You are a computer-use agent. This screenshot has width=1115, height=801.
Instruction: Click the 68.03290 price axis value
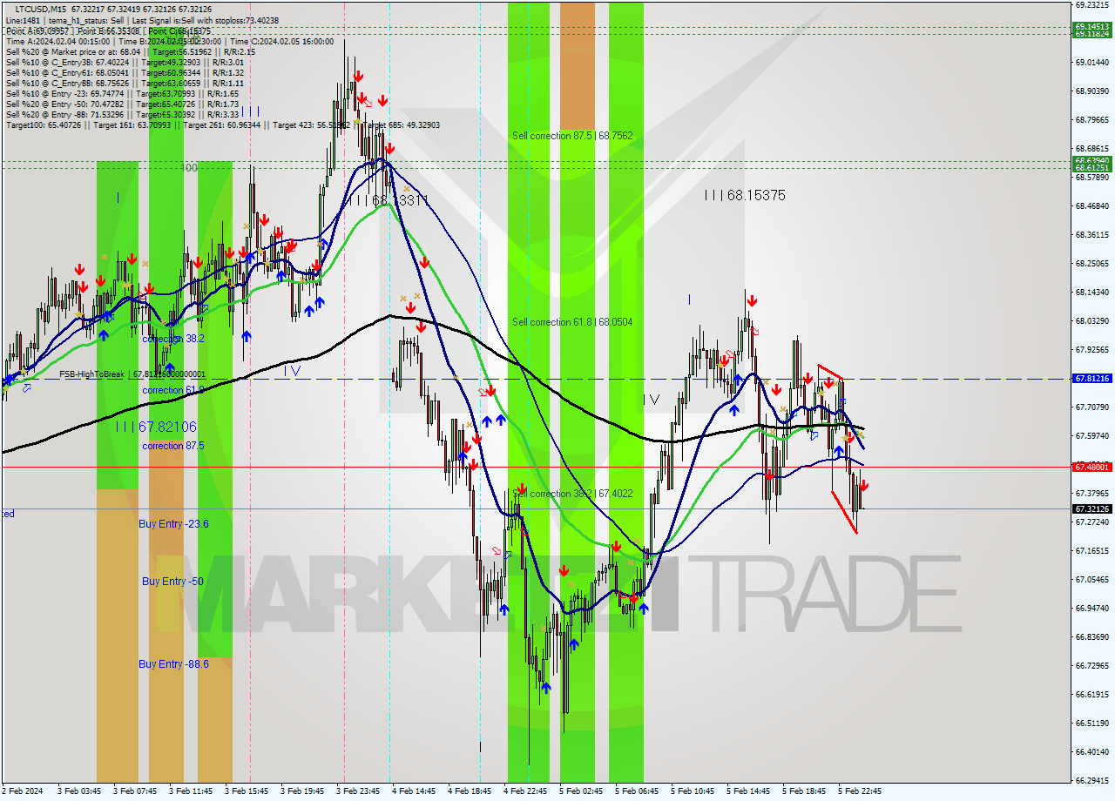tap(1092, 321)
